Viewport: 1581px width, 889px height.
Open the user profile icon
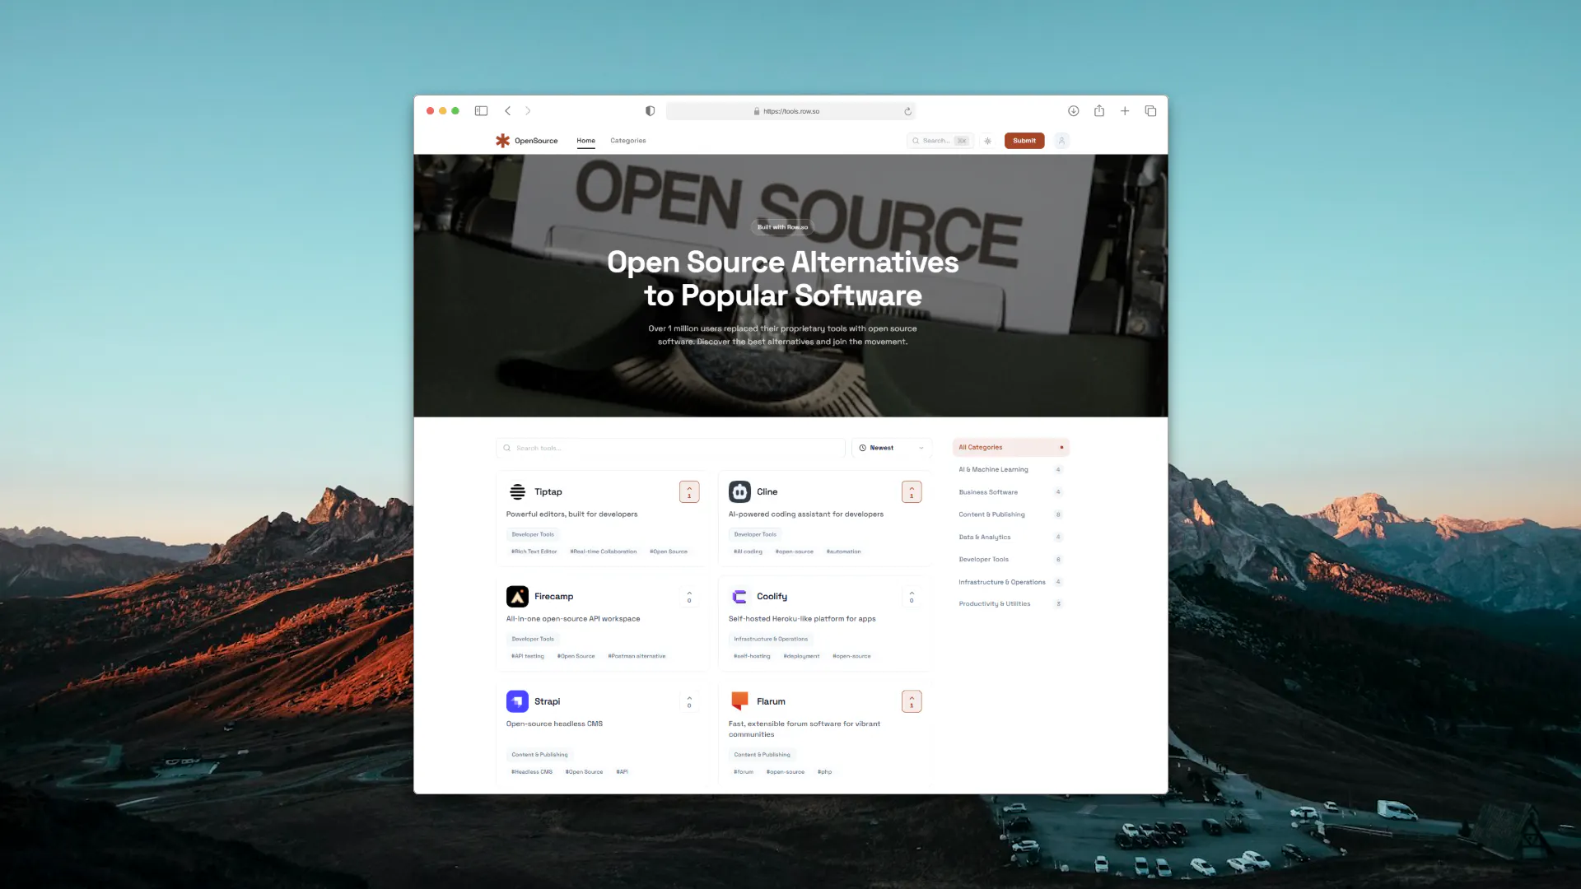1061,141
